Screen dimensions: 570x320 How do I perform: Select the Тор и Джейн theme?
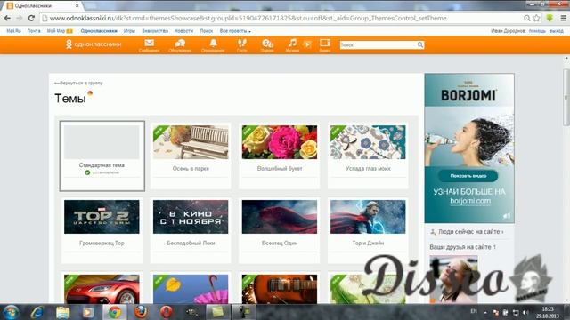point(368,230)
